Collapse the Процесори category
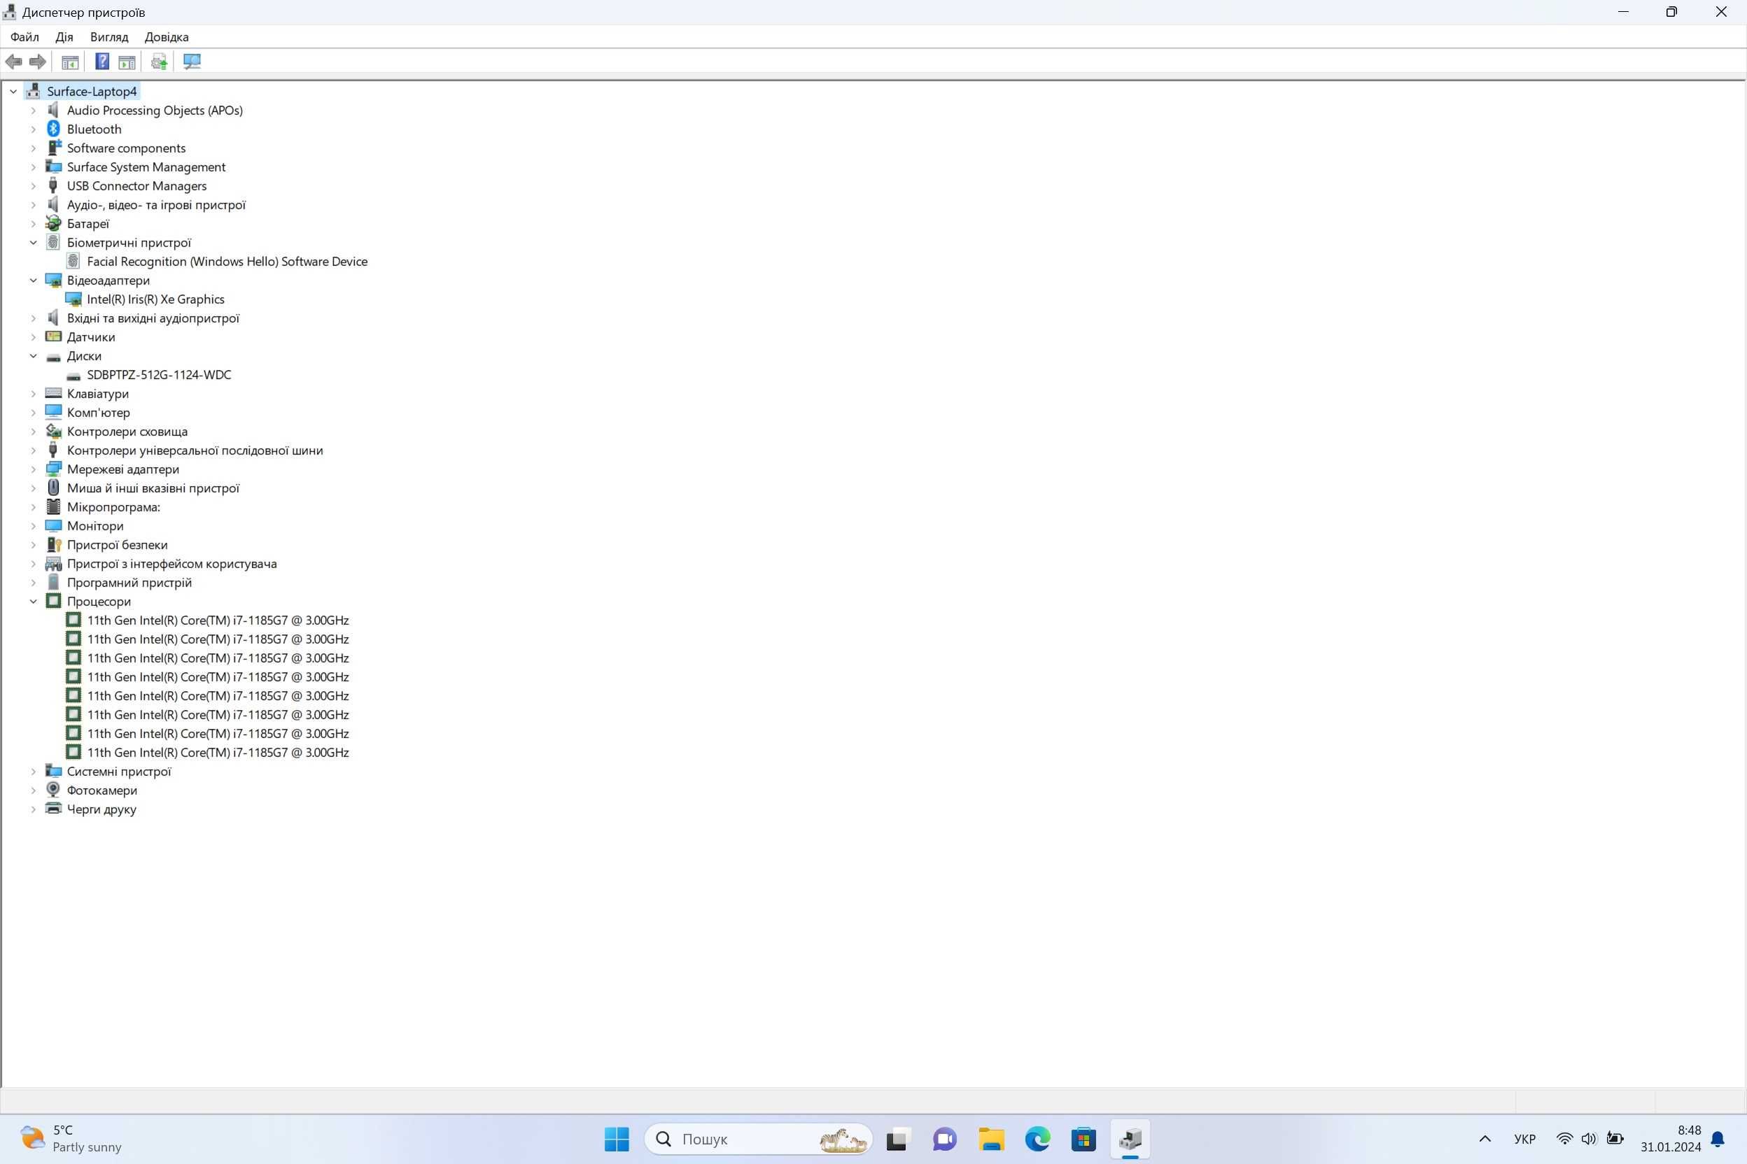This screenshot has width=1747, height=1164. coord(33,602)
